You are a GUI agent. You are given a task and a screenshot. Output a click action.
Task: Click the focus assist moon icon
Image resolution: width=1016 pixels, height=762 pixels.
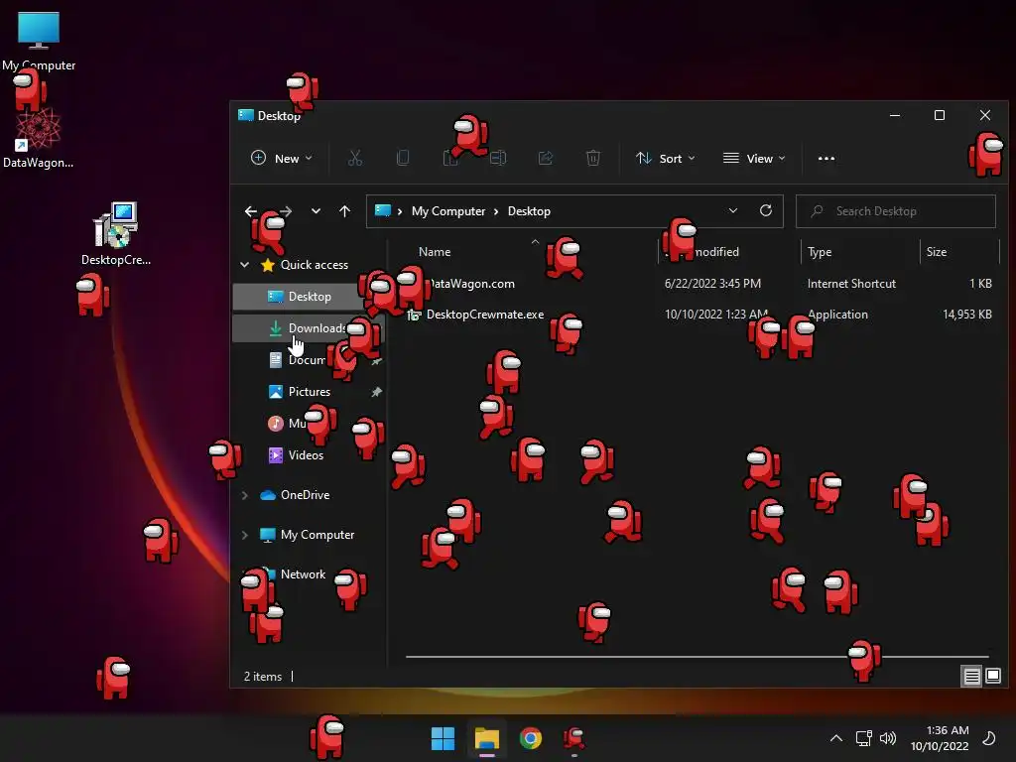pos(989,738)
